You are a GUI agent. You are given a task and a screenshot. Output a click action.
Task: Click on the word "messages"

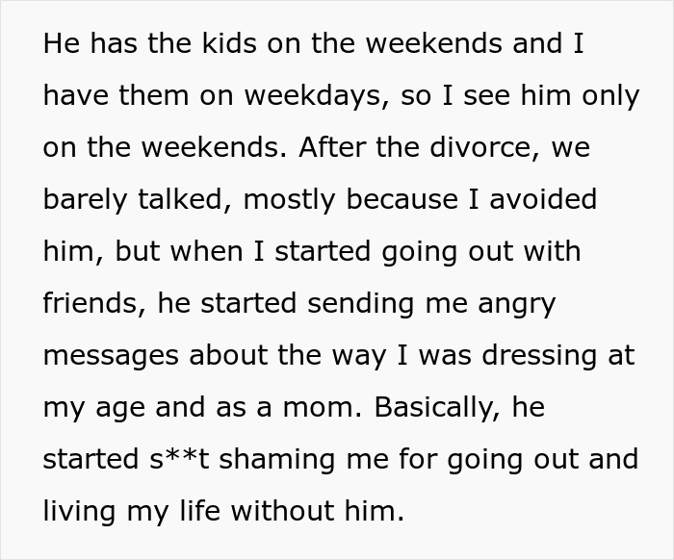click(x=111, y=357)
